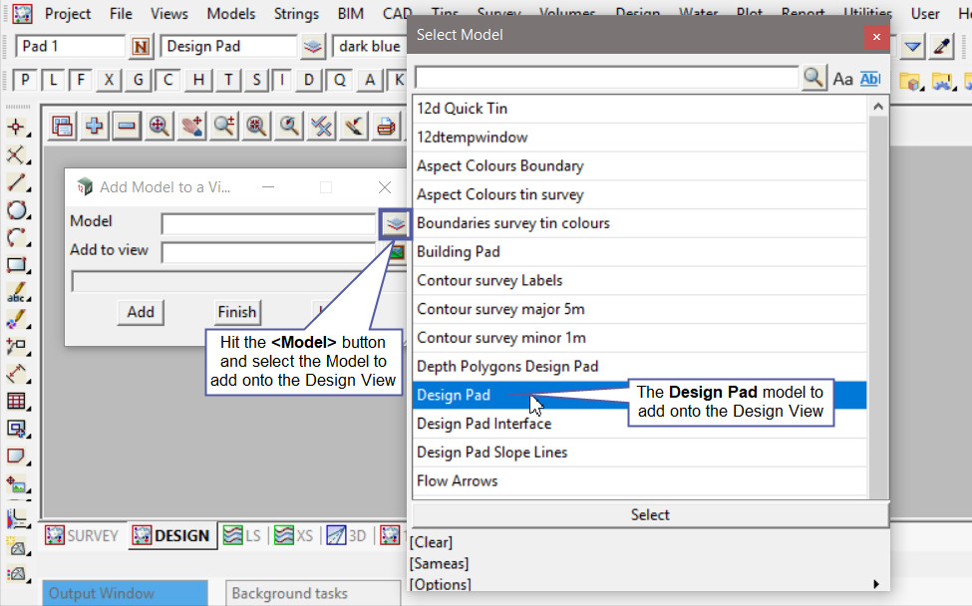The height and width of the screenshot is (606, 972).
Task: Click the eyedropper icon in top toolbar
Action: coord(941,46)
